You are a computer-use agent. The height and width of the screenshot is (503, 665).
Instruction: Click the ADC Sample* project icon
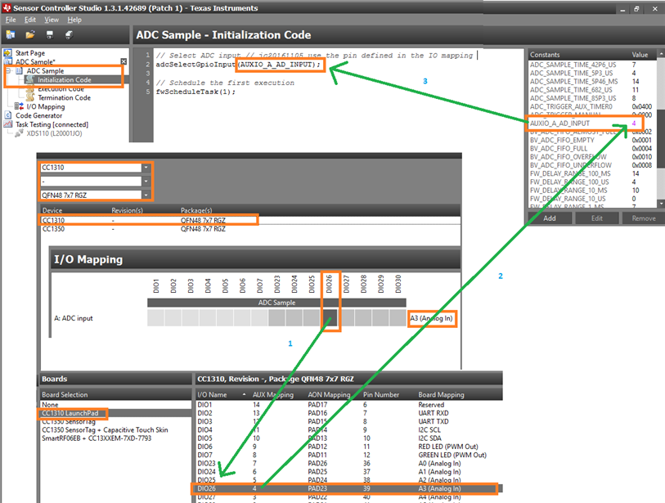coord(7,62)
